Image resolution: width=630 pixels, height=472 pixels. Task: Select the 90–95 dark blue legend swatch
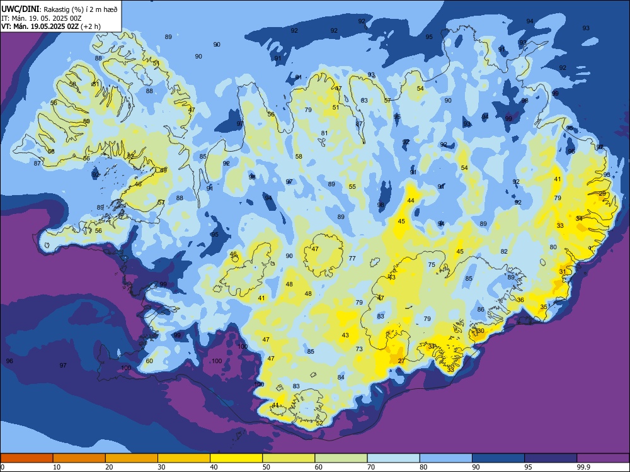498,458
